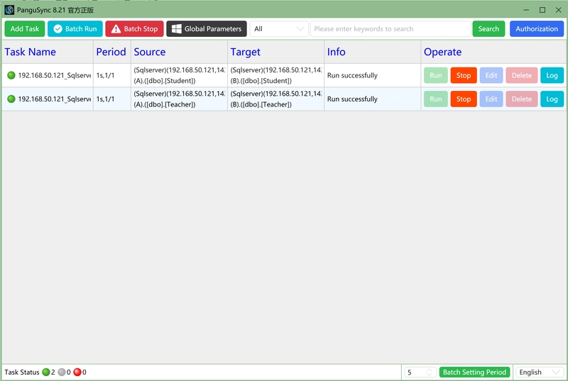The width and height of the screenshot is (568, 381).
Task: Open Global Parameters settings
Action: tap(207, 29)
